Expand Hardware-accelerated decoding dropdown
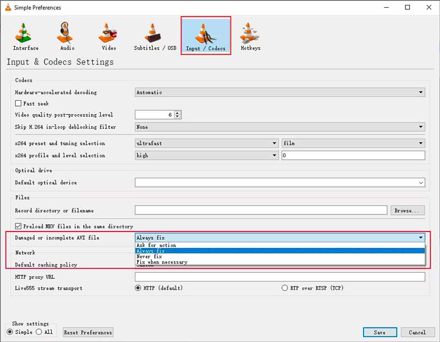This screenshot has width=440, height=342. click(280, 92)
